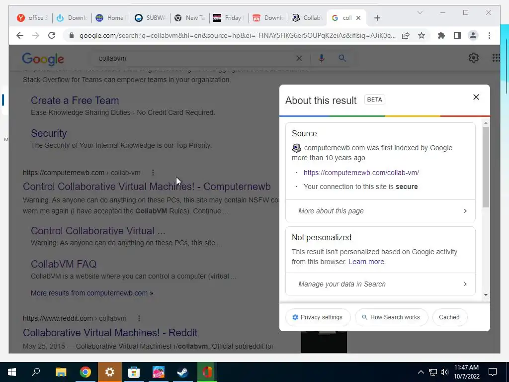Click the panel scrollbar down arrow
Screen dimensions: 509x382
coord(486,295)
